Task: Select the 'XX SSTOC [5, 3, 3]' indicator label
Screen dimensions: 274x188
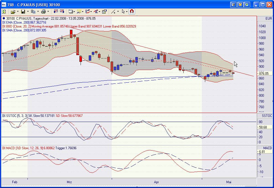Action: [15, 115]
